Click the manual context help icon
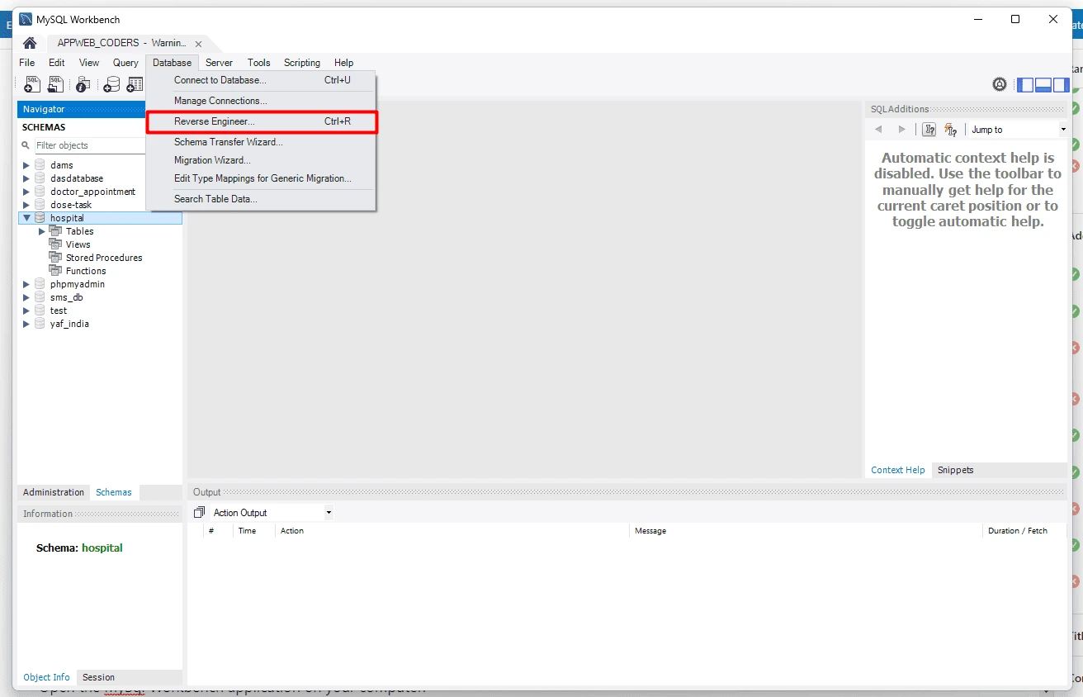This screenshot has width=1083, height=697. [x=929, y=130]
